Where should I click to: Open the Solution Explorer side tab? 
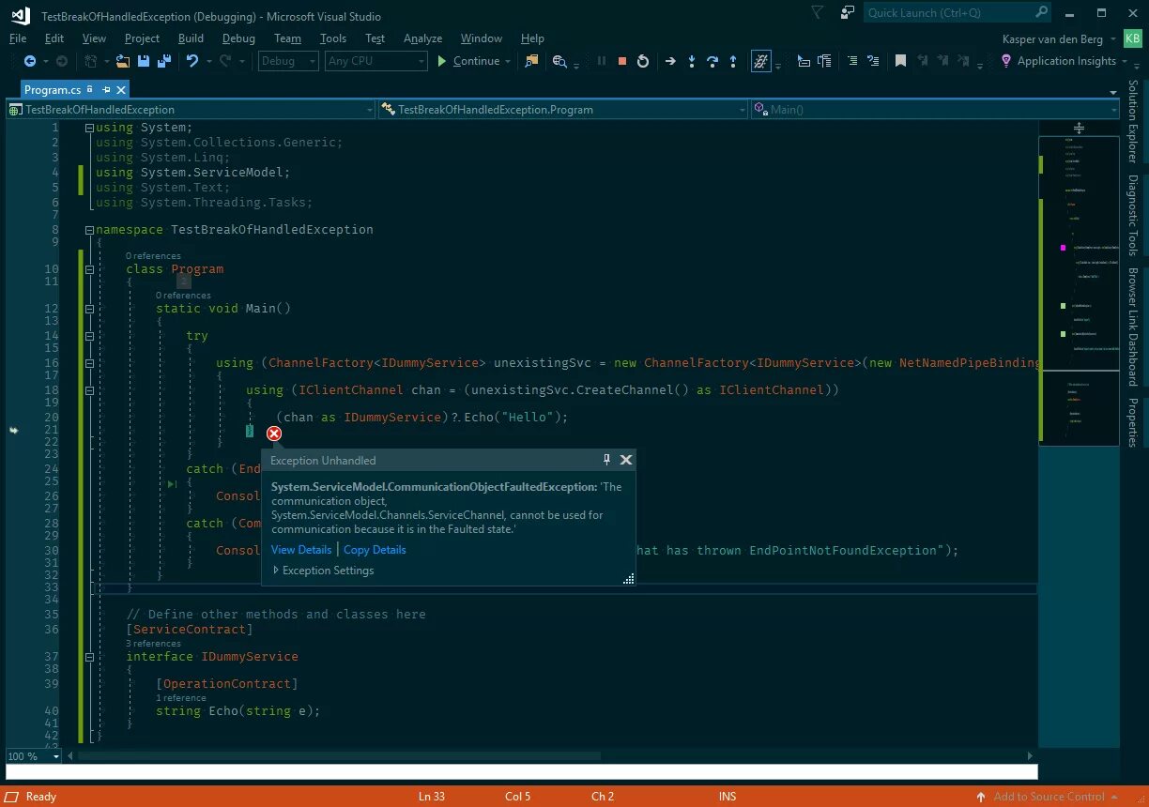click(x=1133, y=121)
